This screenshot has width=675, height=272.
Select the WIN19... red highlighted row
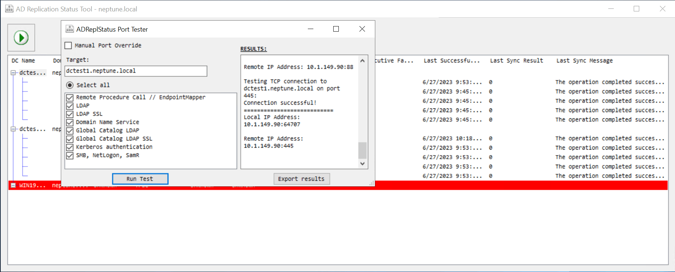338,185
